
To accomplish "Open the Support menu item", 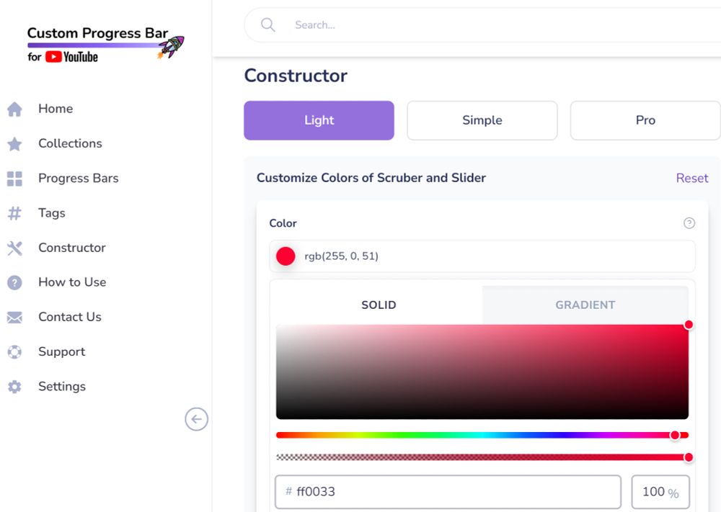I will coord(61,351).
